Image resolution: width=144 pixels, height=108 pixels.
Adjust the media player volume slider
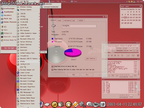pyautogui.click(x=121, y=51)
